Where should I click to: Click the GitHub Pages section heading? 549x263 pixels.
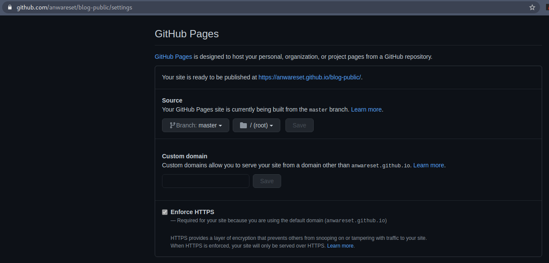click(x=186, y=34)
